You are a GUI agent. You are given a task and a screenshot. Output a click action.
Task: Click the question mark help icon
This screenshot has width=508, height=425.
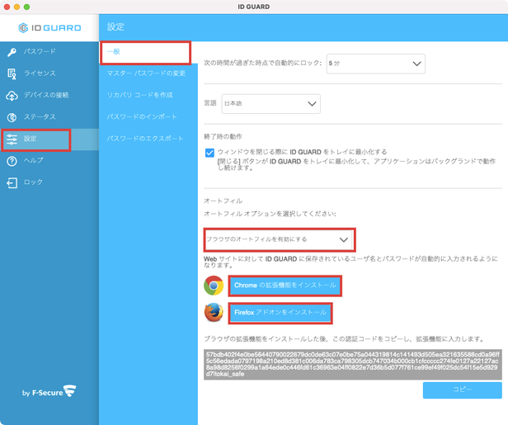(x=12, y=161)
